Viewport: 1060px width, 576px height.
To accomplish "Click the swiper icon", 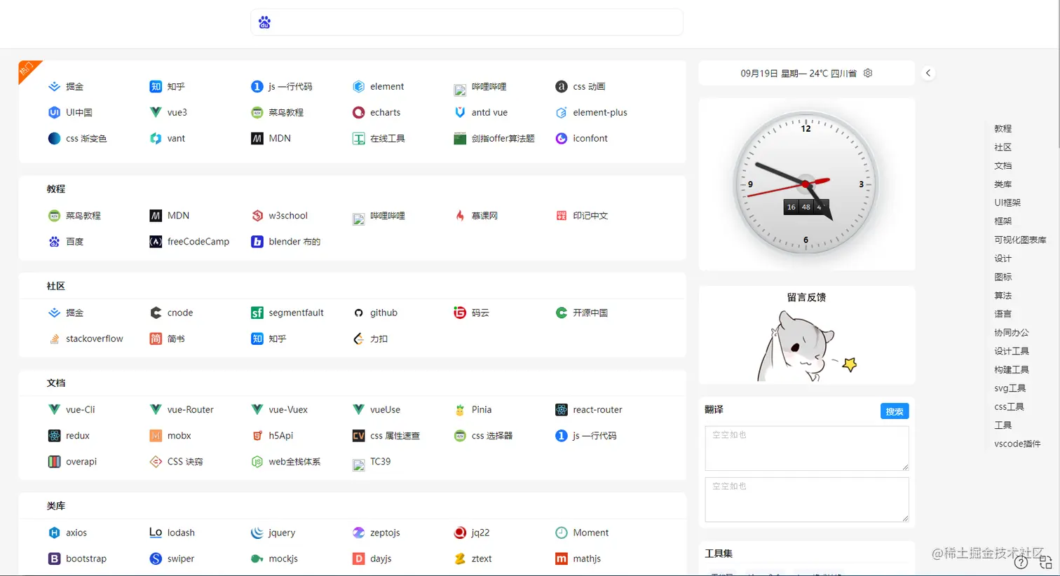I will pos(156,558).
